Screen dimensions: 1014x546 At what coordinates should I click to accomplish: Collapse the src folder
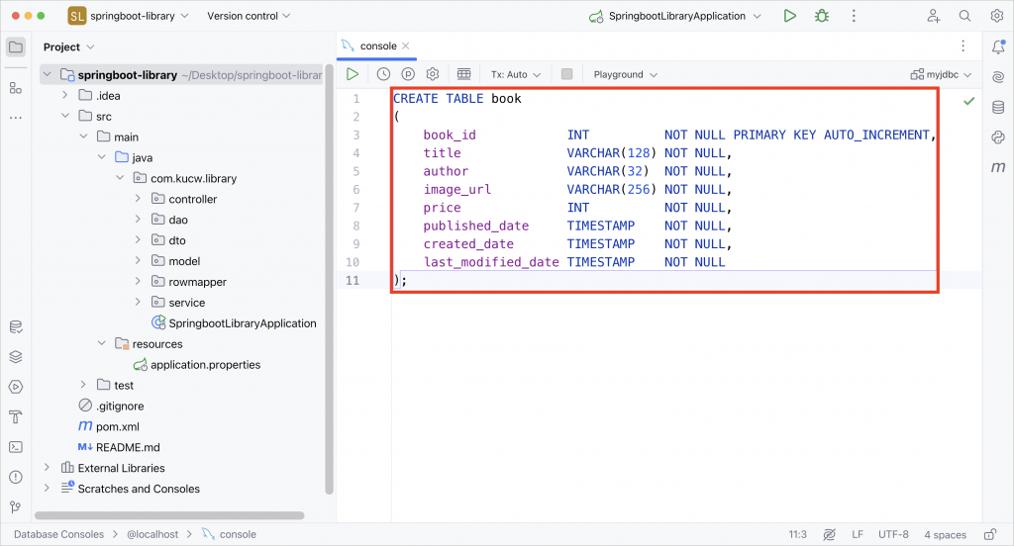tap(64, 116)
